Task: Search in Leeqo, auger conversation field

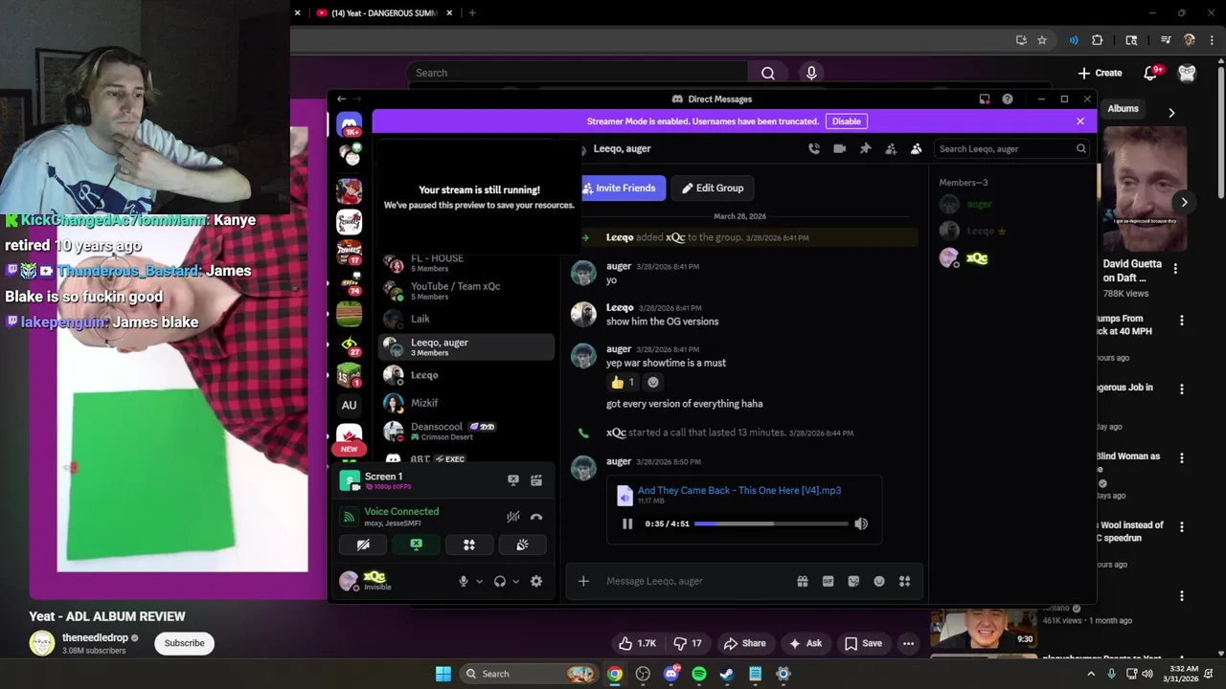Action: (1012, 148)
